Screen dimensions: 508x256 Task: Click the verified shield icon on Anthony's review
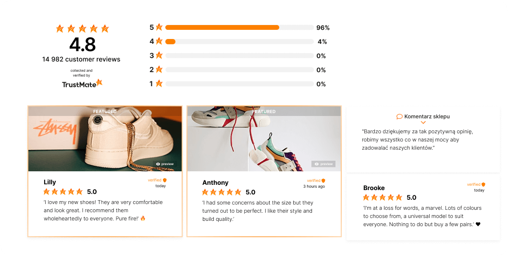[x=323, y=181]
